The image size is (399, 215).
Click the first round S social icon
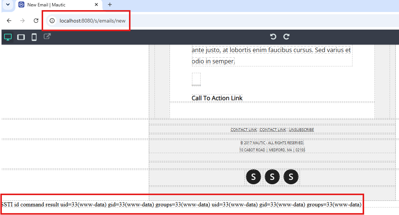point(253,177)
